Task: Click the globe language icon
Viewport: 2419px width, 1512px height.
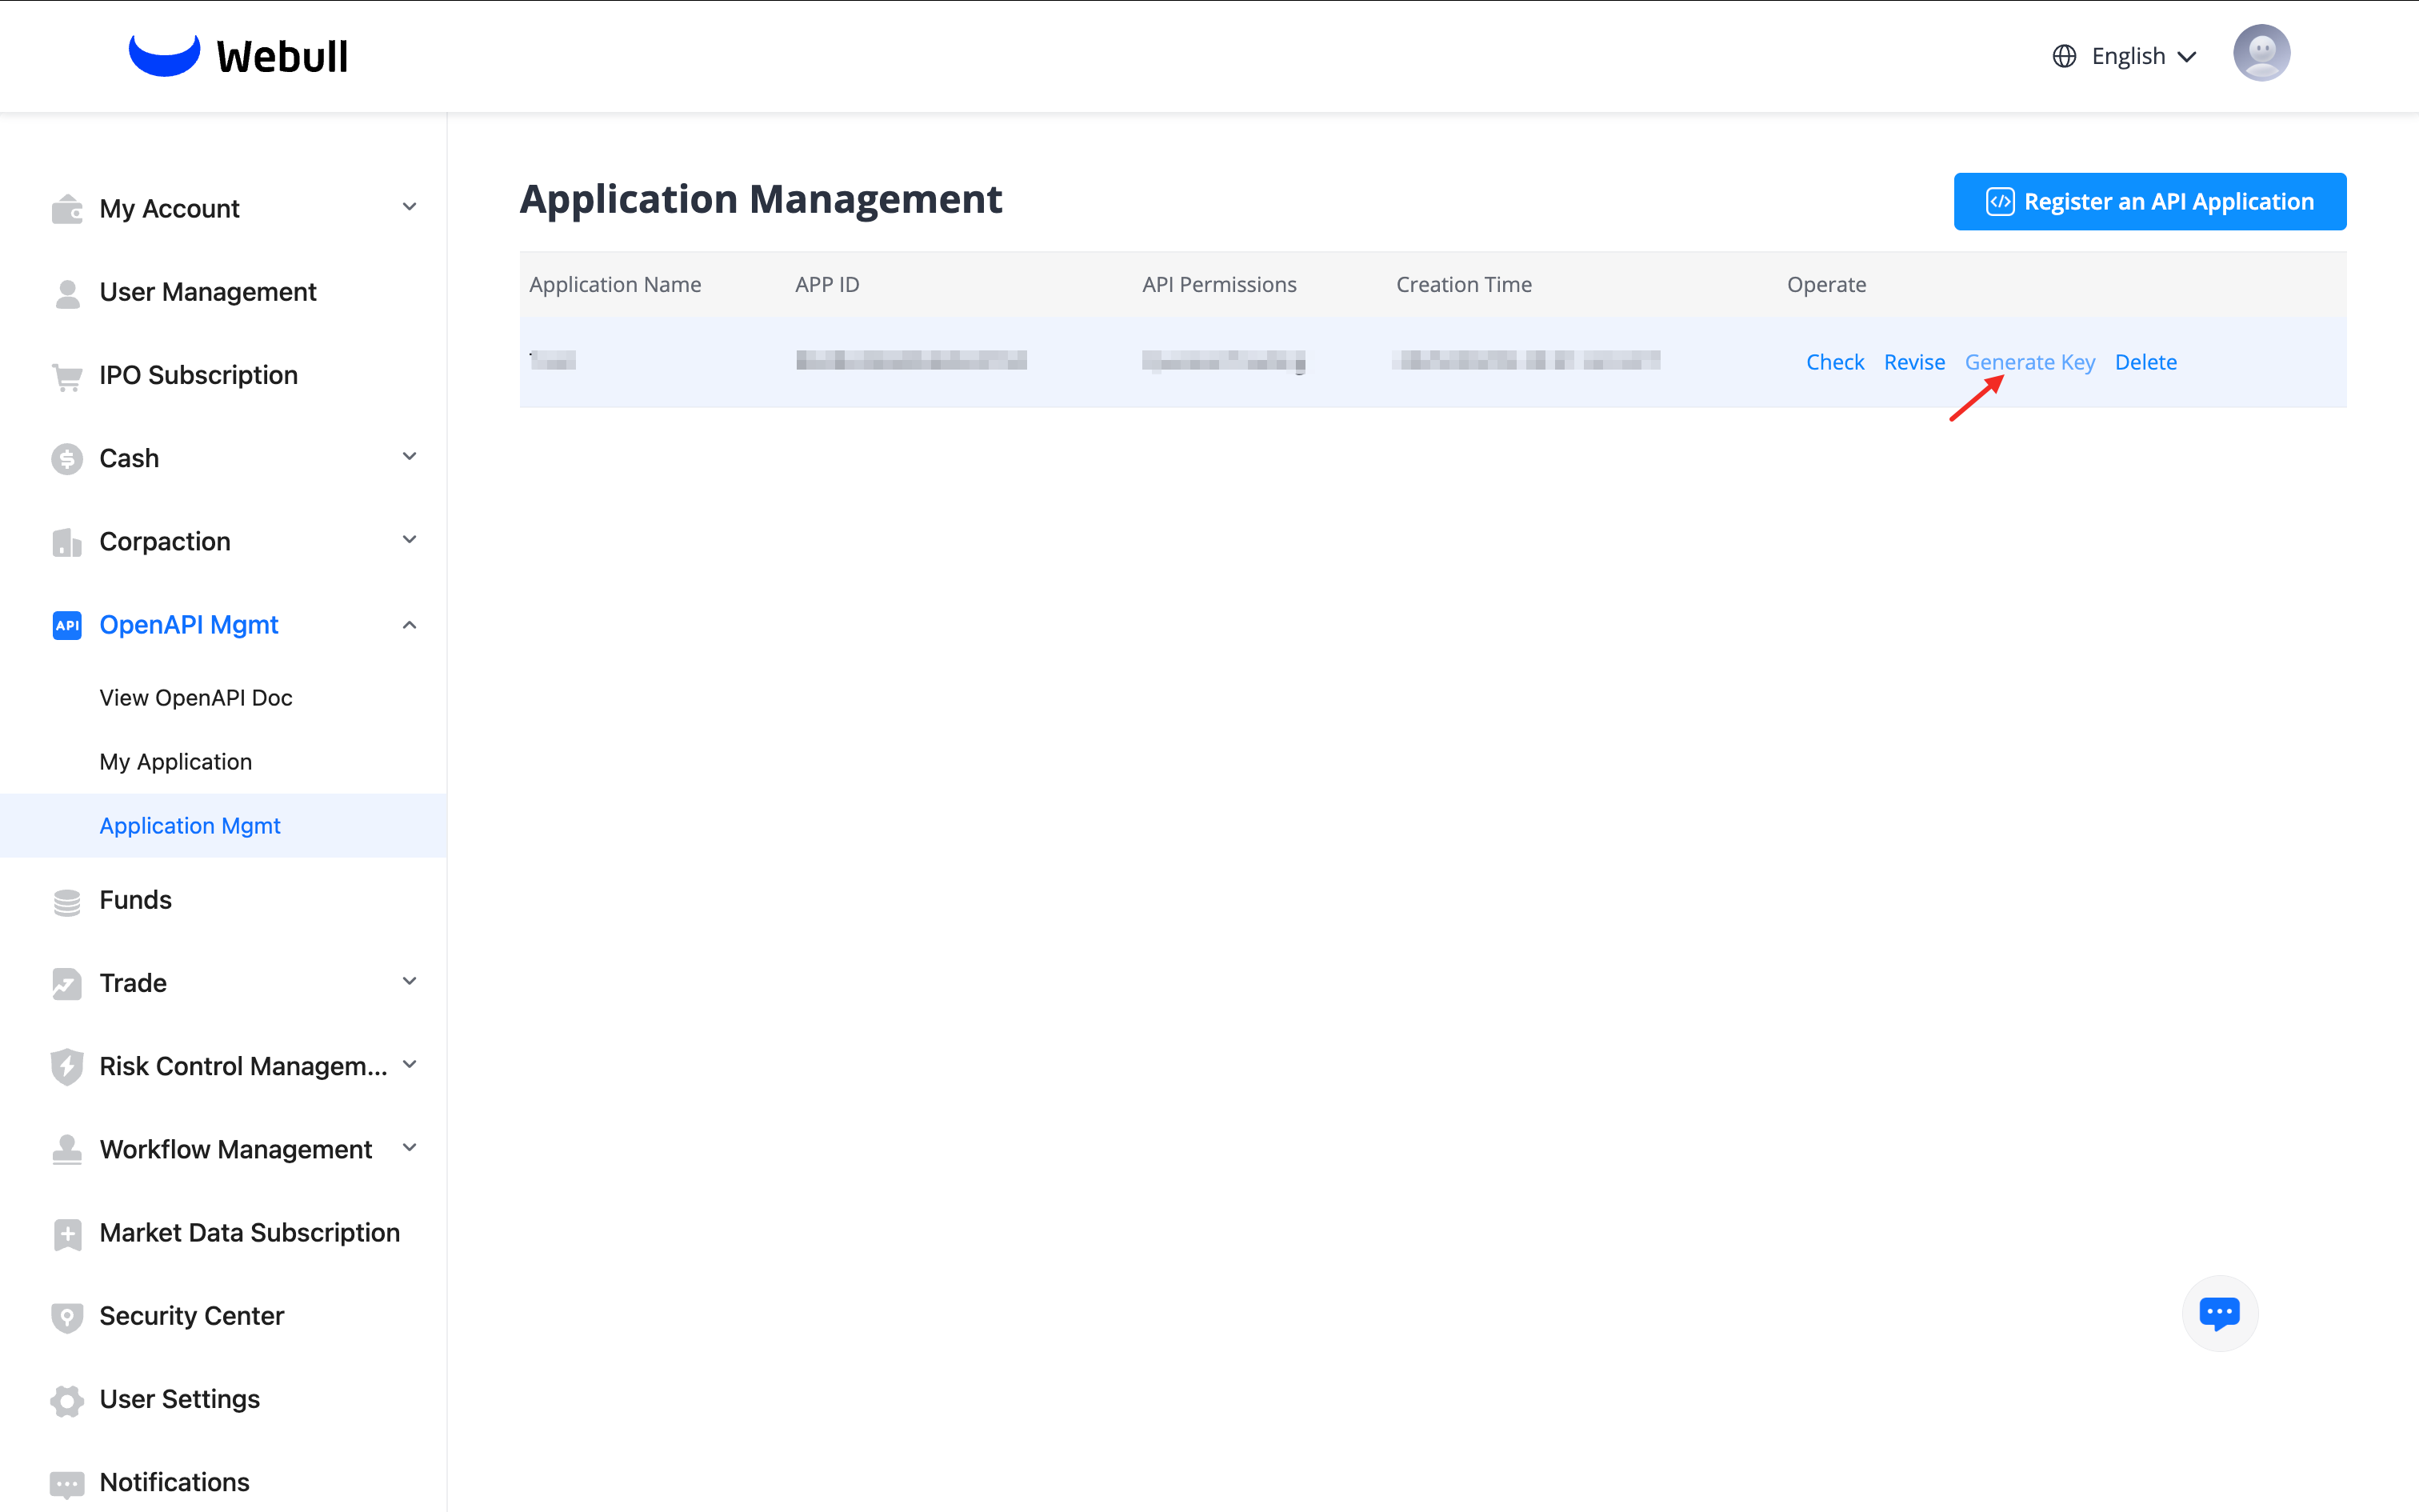Action: 2064,56
